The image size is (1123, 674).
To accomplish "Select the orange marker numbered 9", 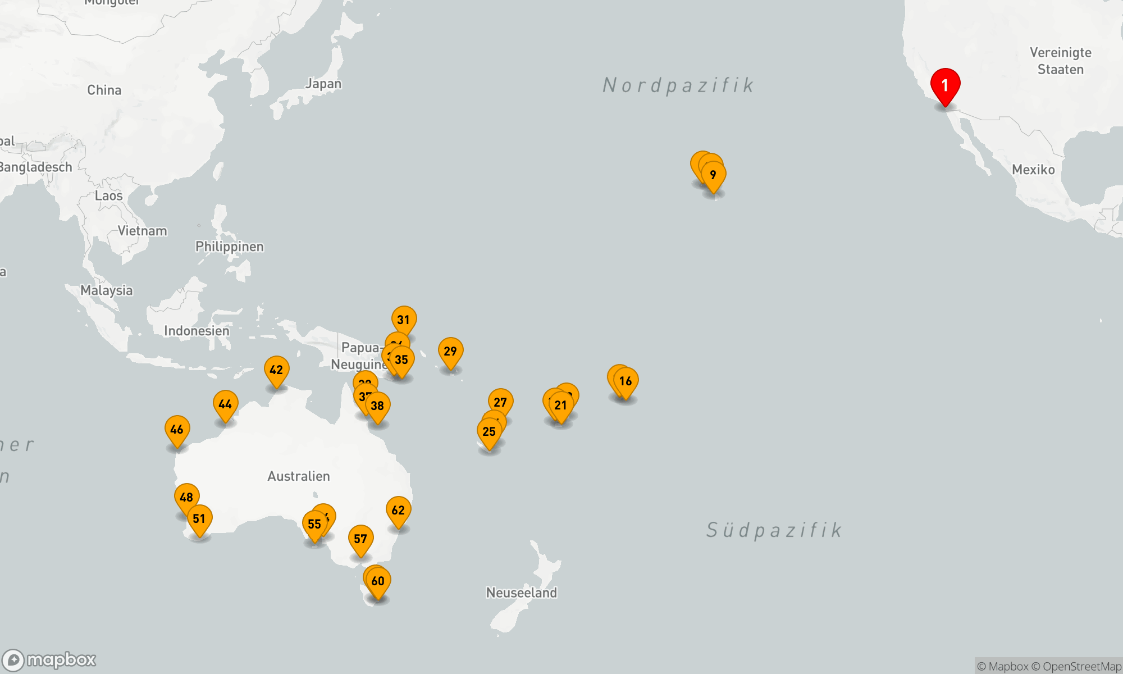I will (713, 175).
